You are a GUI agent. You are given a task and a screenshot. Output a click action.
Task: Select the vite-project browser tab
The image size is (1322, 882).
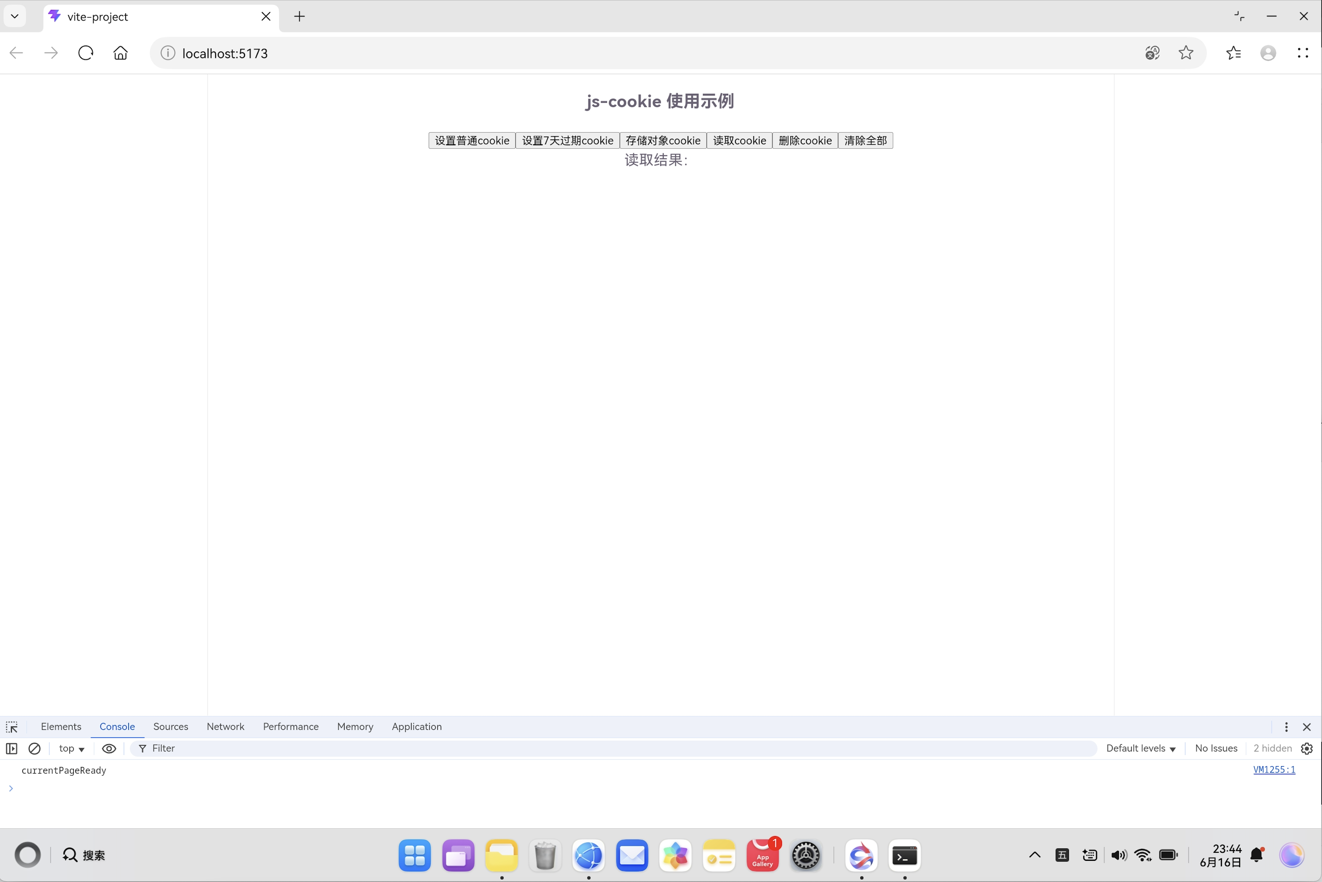161,17
